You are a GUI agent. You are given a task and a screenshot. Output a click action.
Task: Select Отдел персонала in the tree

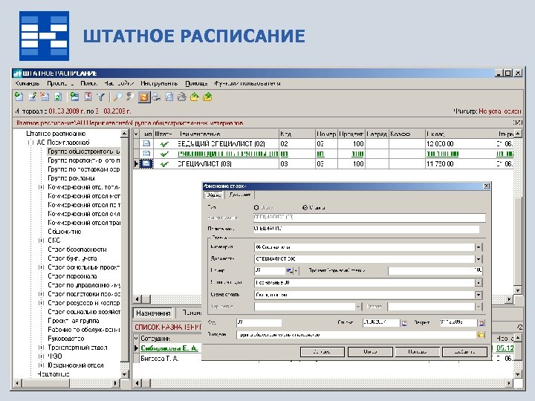72,276
